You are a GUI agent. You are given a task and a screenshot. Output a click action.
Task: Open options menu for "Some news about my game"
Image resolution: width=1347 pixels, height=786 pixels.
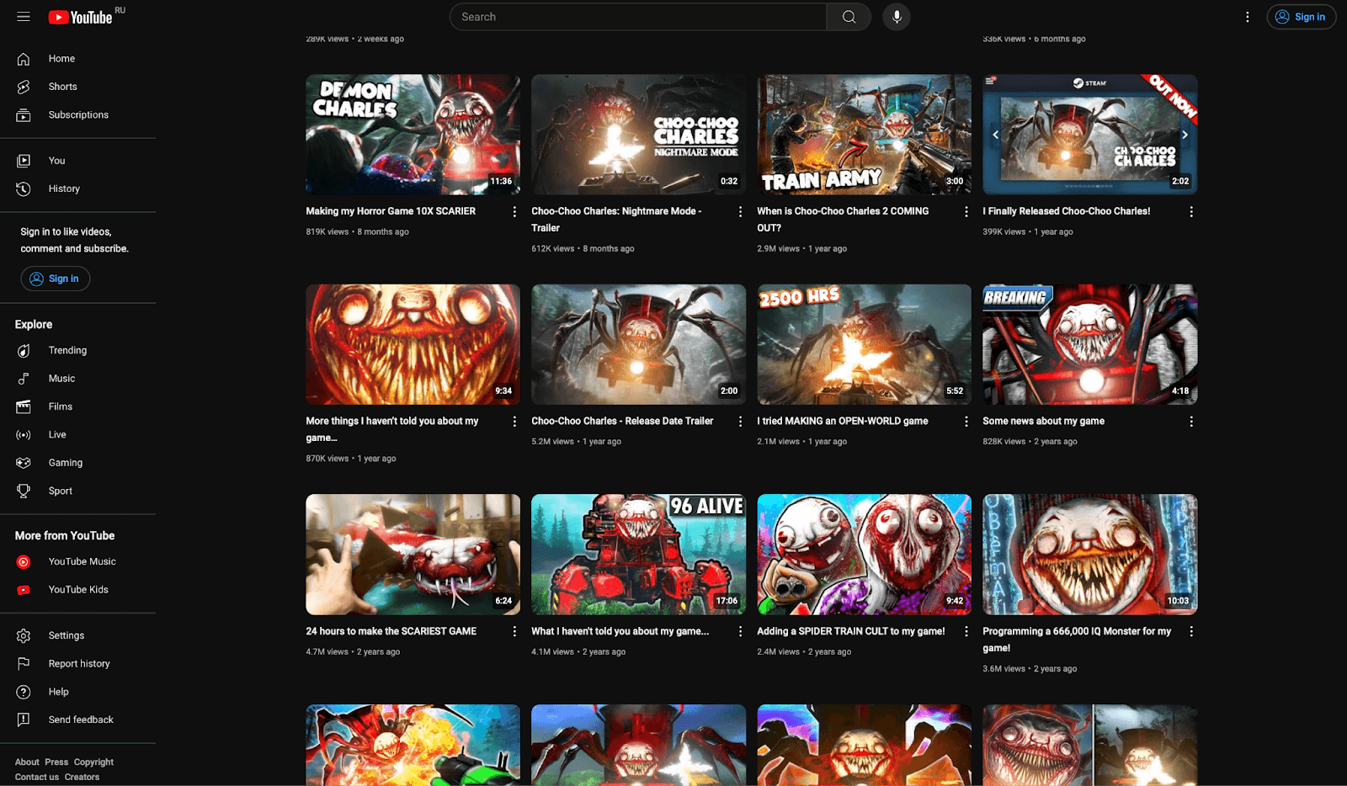pyautogui.click(x=1191, y=422)
